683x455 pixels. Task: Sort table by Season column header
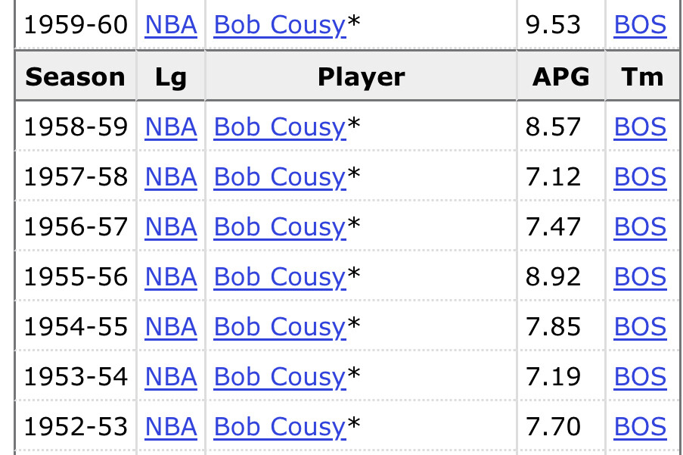click(76, 76)
